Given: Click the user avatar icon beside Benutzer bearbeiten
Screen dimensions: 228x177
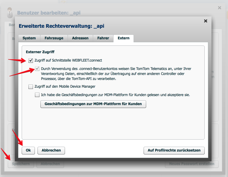Looking at the screenshot, I should point(11,12).
